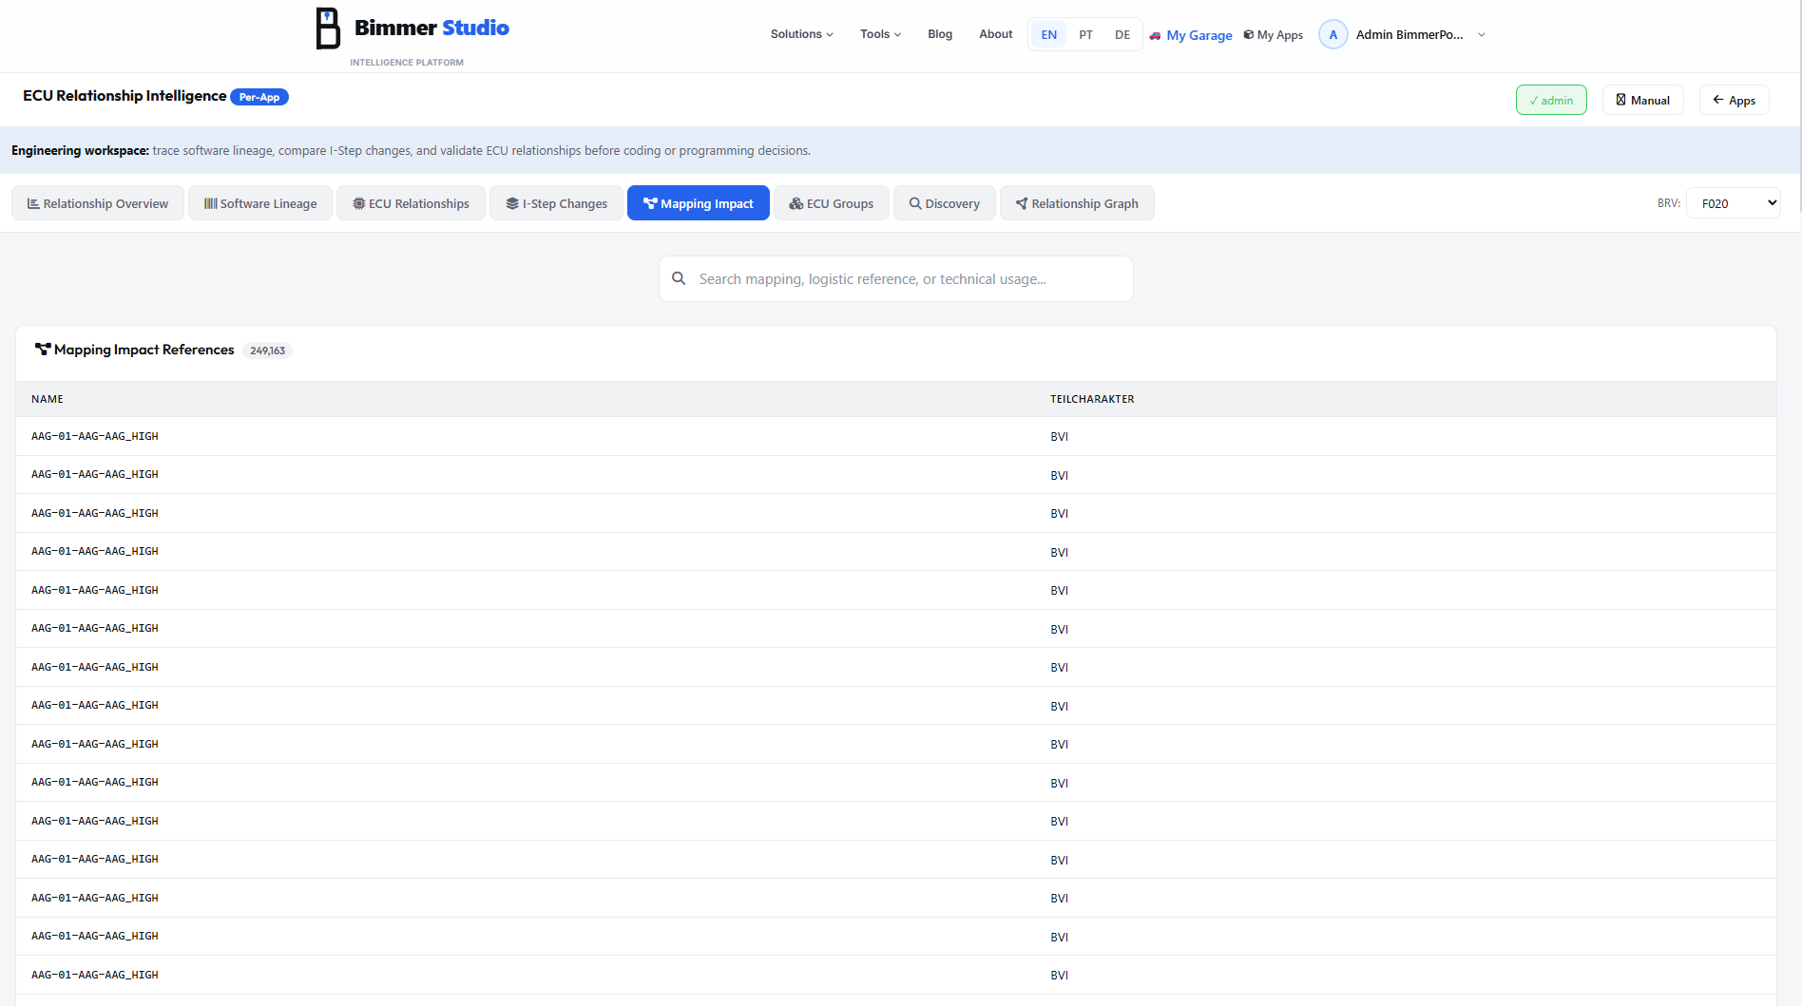Click the Bimmer Studio logo icon

pyautogui.click(x=328, y=28)
